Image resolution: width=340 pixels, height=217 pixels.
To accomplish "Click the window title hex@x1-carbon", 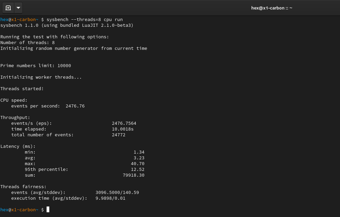I will (x=272, y=8).
